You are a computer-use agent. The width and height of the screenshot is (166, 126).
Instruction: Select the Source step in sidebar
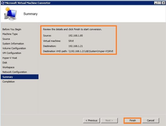click(6, 39)
